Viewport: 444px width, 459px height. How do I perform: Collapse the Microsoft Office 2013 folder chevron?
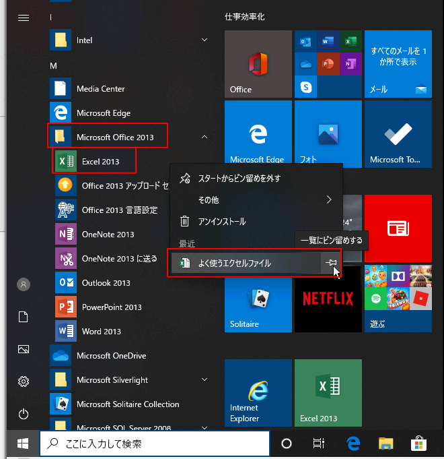click(x=205, y=137)
